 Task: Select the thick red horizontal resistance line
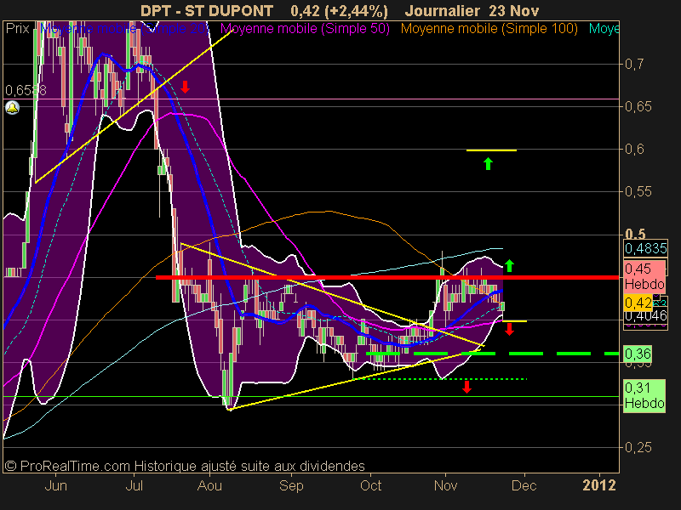(x=386, y=277)
